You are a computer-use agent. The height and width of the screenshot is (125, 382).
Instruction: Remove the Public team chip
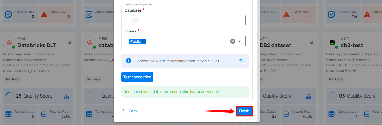[x=144, y=41]
